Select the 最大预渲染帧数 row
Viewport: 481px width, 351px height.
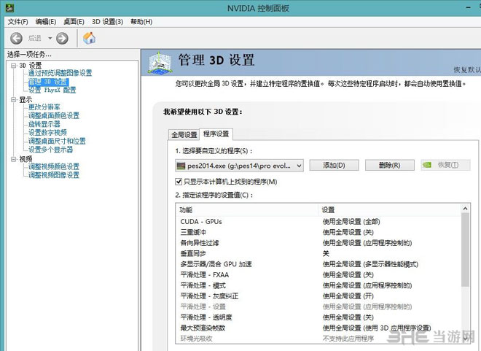318,328
